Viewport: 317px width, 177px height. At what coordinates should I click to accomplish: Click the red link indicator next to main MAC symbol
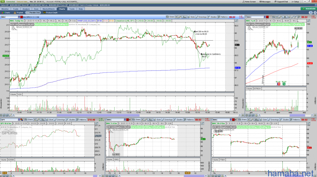21,17
